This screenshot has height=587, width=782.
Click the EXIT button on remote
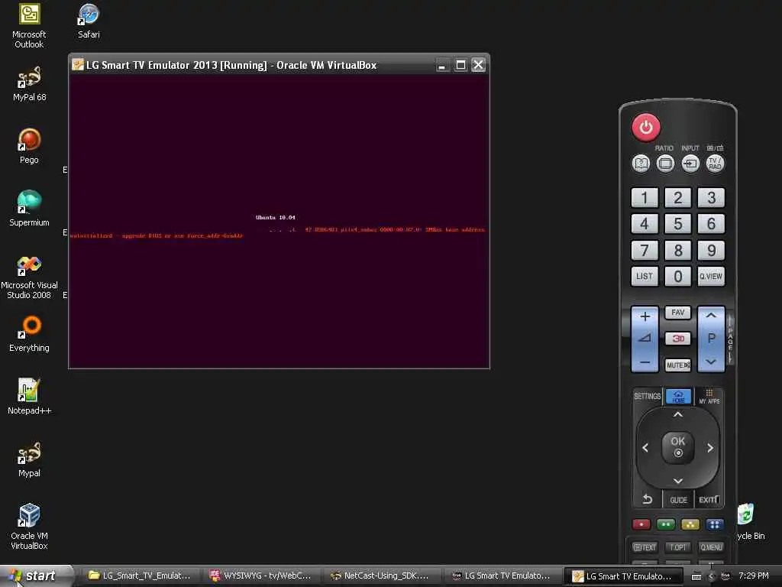709,499
